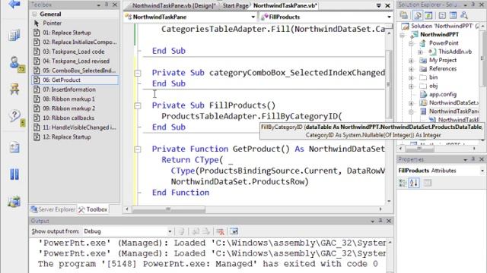Select 05: ComboBox_SelectedInd... snippet
The image size is (487, 273).
point(75,71)
